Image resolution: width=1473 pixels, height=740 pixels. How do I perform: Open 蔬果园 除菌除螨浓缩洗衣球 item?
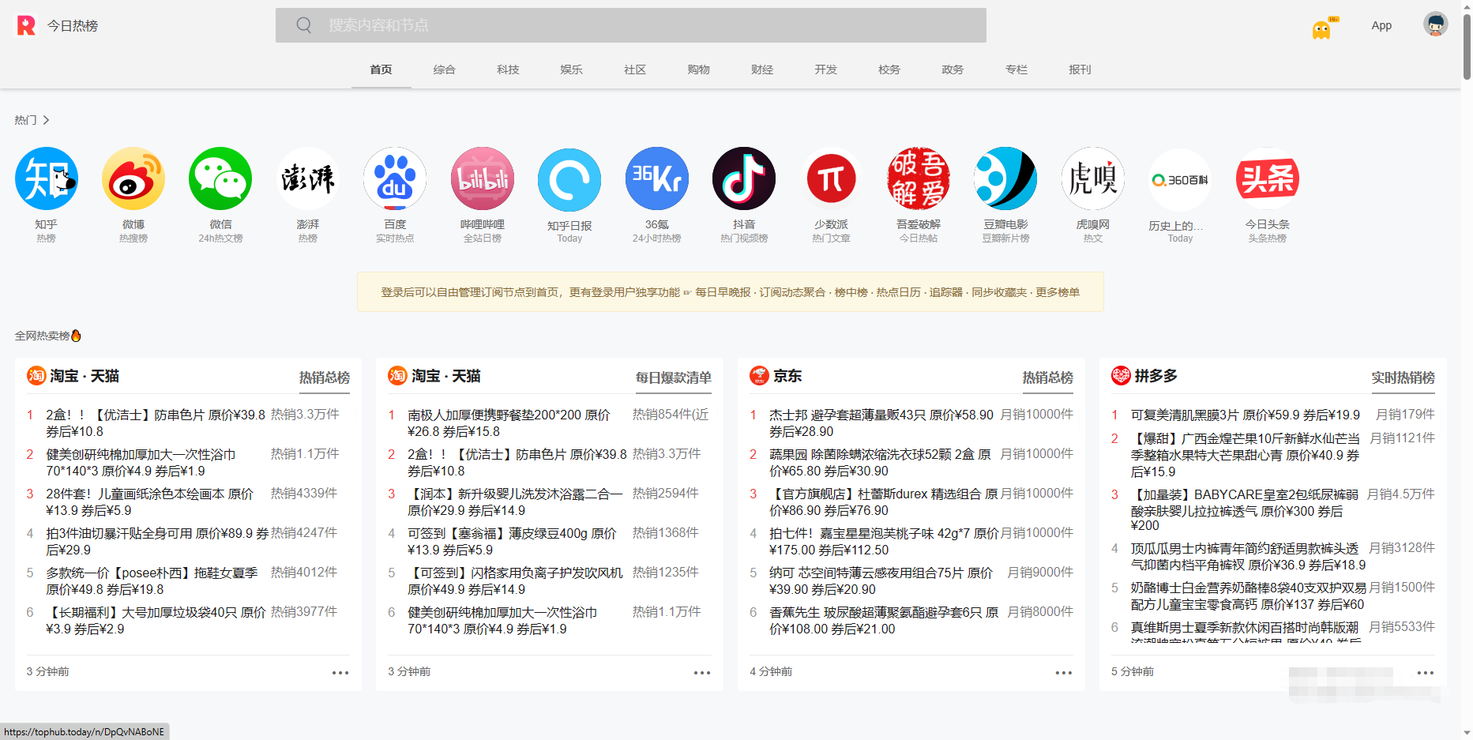tap(880, 463)
